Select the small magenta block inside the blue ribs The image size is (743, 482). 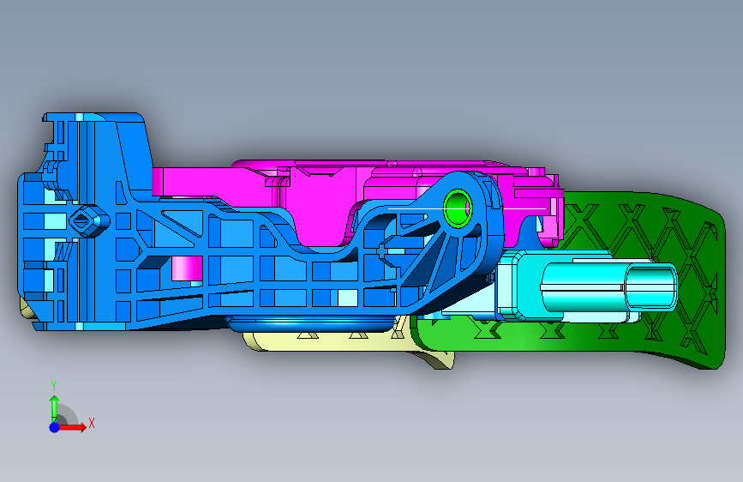[187, 268]
